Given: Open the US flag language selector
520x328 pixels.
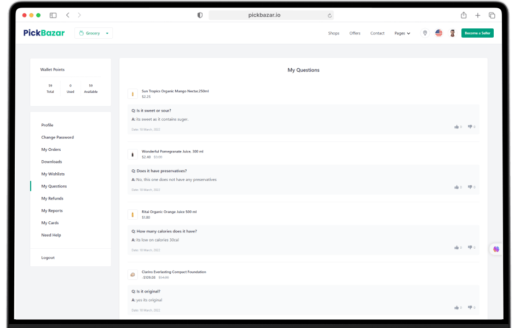Looking at the screenshot, I should [438, 33].
